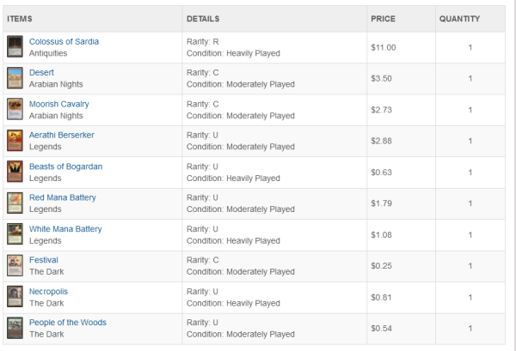This screenshot has width=516, height=351.
Task: Open the Moorish Cavalry card thumbnail
Action: click(14, 110)
